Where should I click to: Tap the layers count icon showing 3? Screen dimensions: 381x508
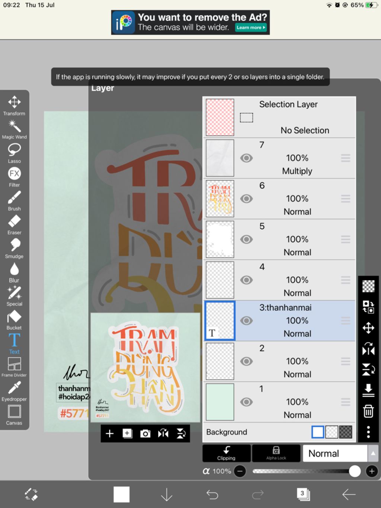pos(303,494)
